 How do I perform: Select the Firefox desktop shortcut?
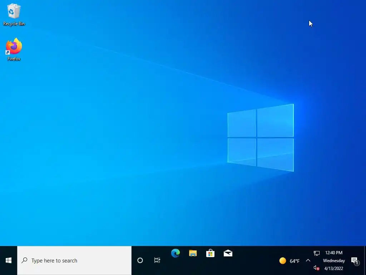(14, 49)
